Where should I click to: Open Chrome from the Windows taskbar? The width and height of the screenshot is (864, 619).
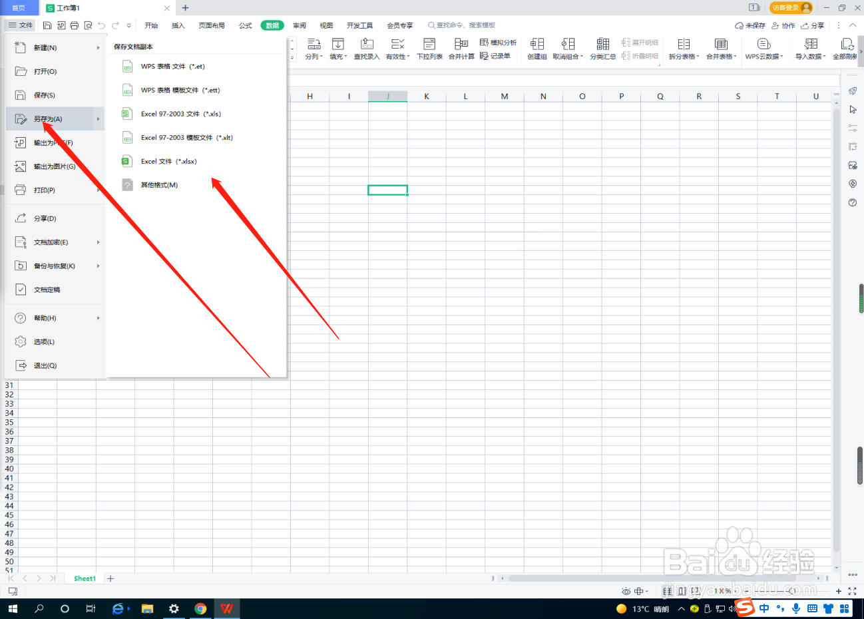point(200,608)
